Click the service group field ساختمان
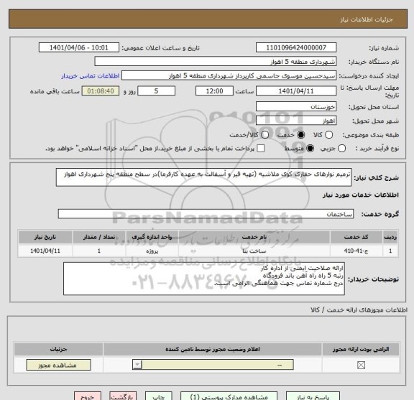This screenshot has height=400, width=414. coord(206,214)
